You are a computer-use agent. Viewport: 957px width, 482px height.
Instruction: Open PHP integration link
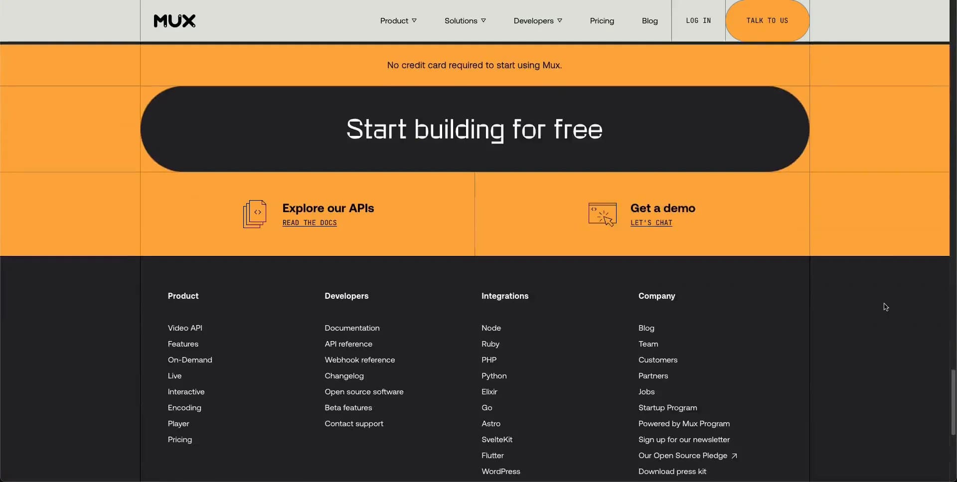[489, 360]
